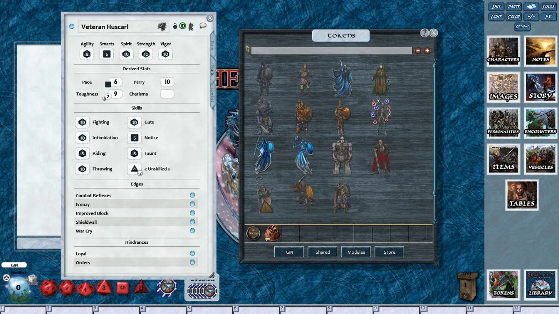Select the red d10 die
Screen dimensions: 559x314
[x=86, y=288]
